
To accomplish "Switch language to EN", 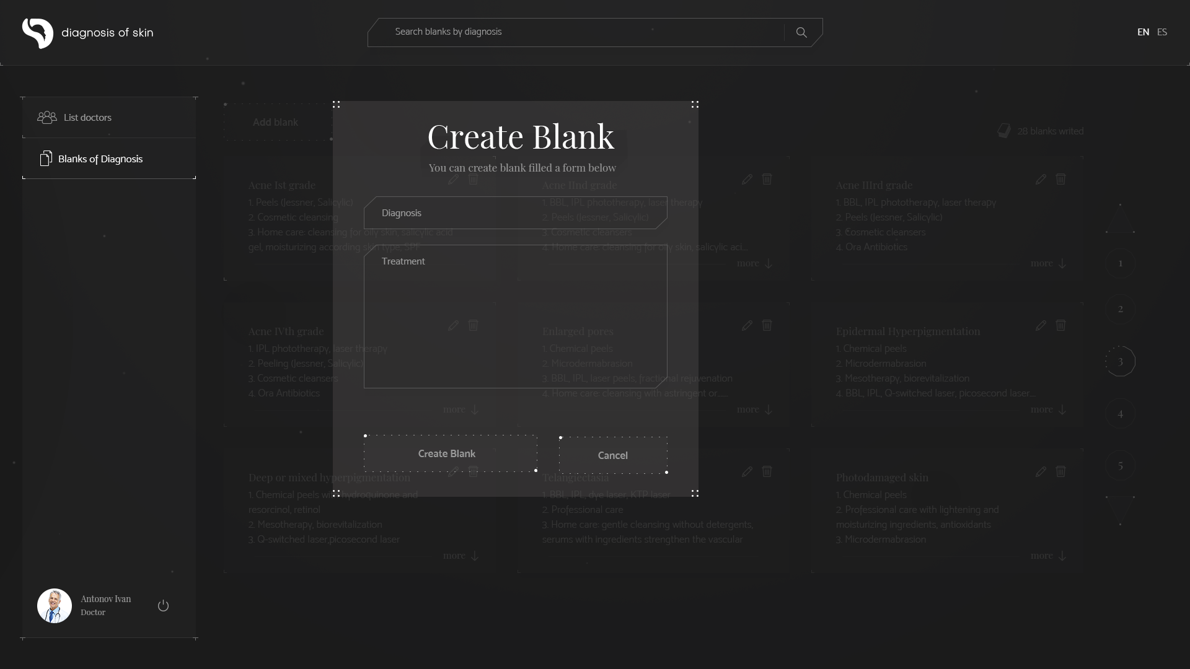I will pos(1143,32).
